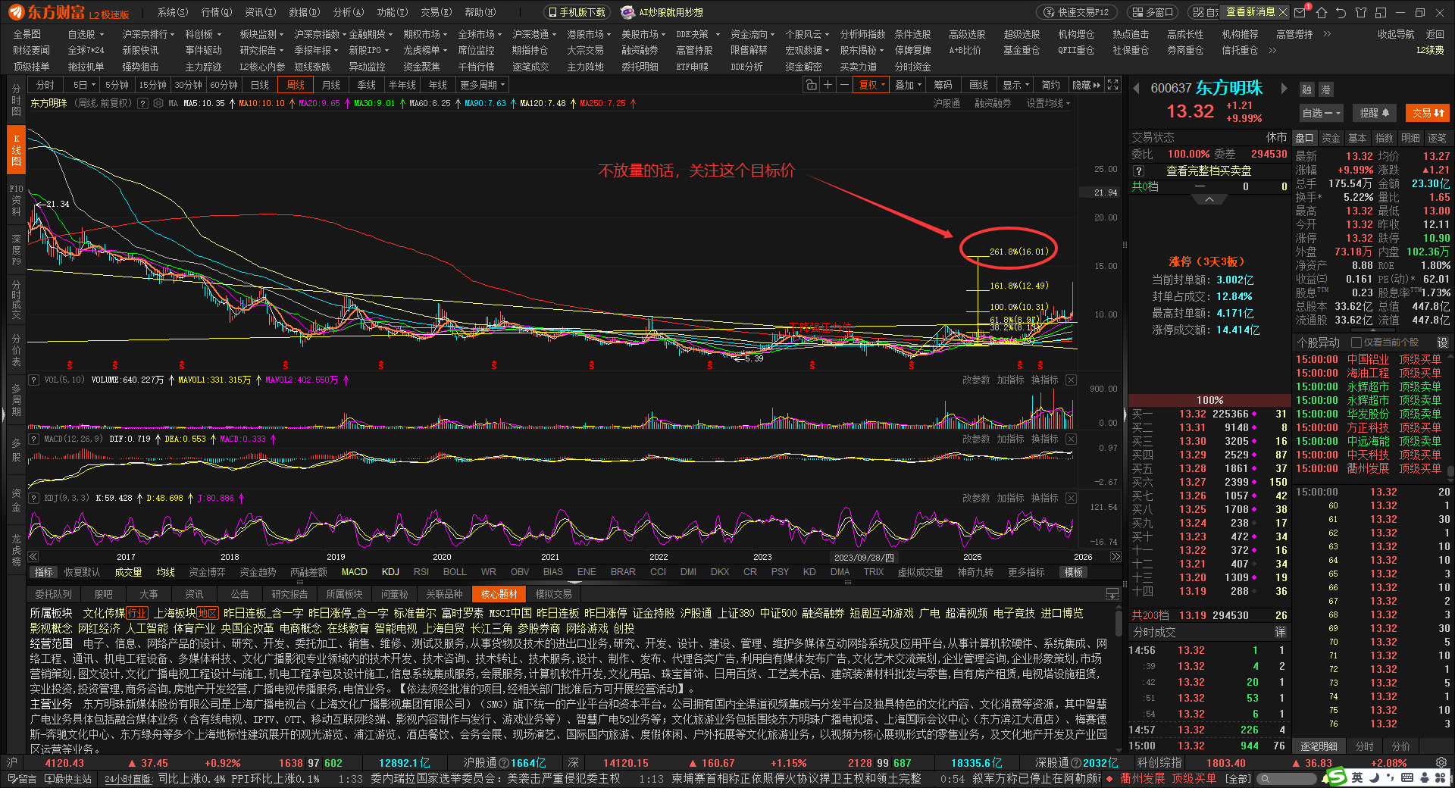
Task: Click the 100% buy-sell ratio bar
Action: click(1209, 400)
